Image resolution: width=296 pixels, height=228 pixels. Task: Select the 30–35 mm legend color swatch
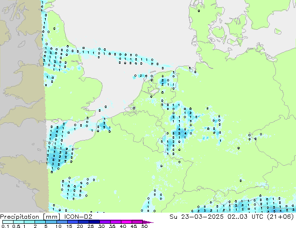tap(105, 222)
